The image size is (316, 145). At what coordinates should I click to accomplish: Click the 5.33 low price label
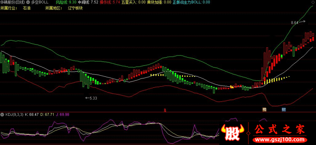click(93, 98)
